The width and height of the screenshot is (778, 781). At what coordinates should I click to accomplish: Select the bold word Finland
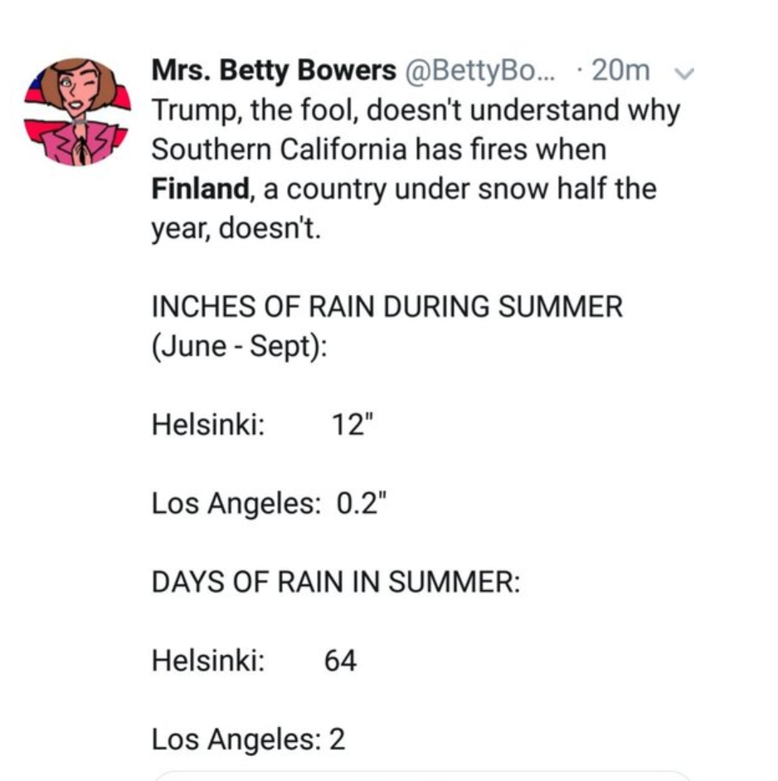click(200, 188)
